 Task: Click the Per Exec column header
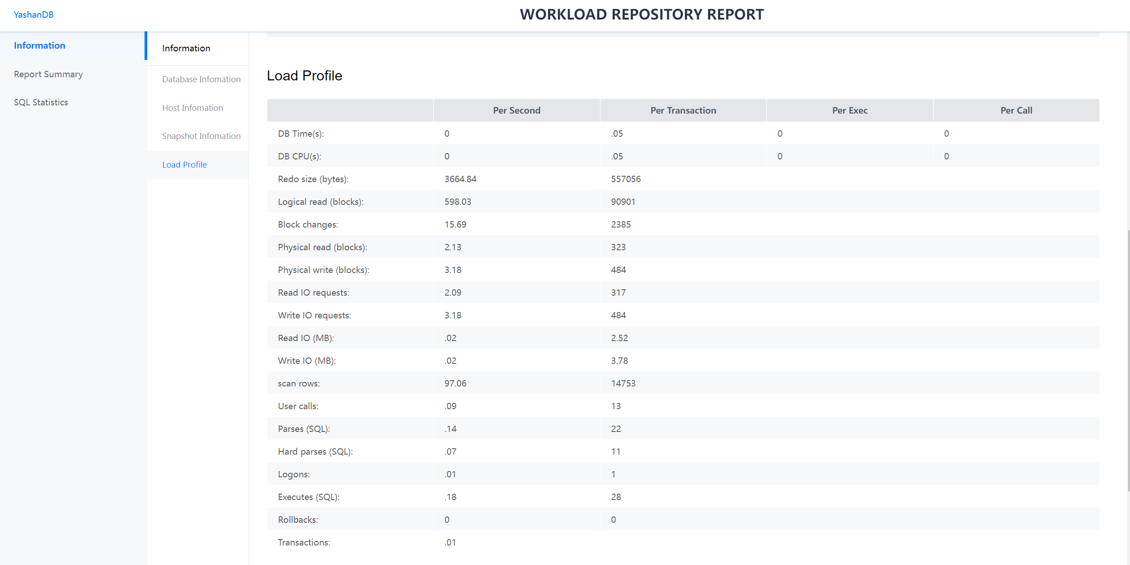coord(849,110)
